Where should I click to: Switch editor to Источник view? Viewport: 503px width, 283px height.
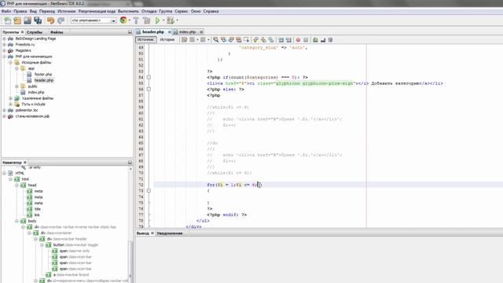146,40
